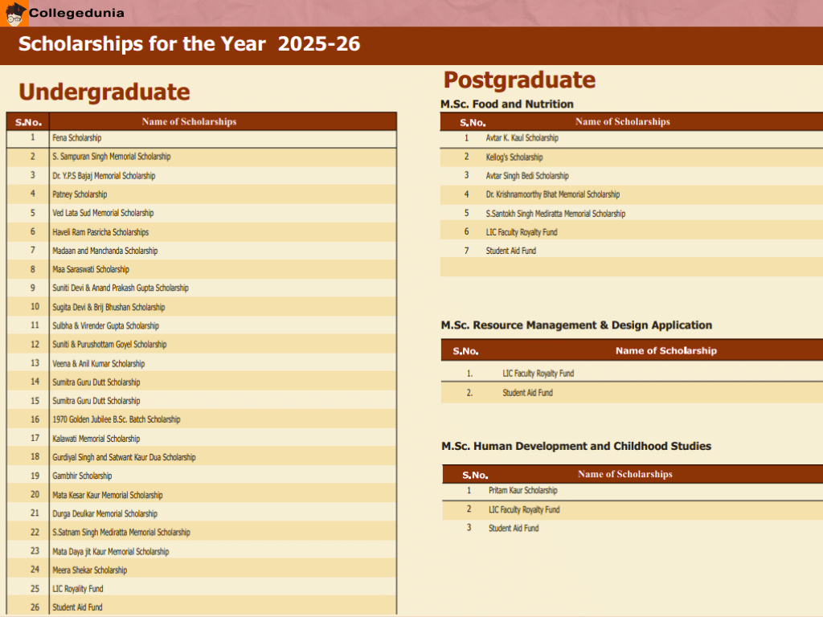This screenshot has width=823, height=617.
Task: Click the Collegedunia brand name text
Action: [x=76, y=13]
